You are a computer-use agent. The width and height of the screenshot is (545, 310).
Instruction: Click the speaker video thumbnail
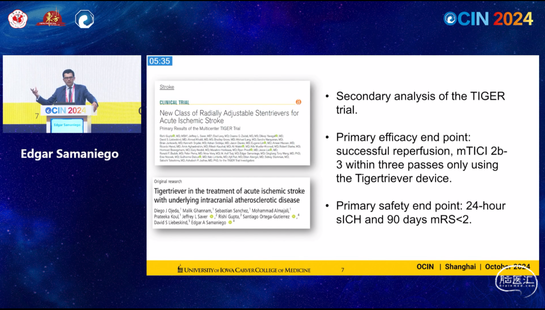72,94
